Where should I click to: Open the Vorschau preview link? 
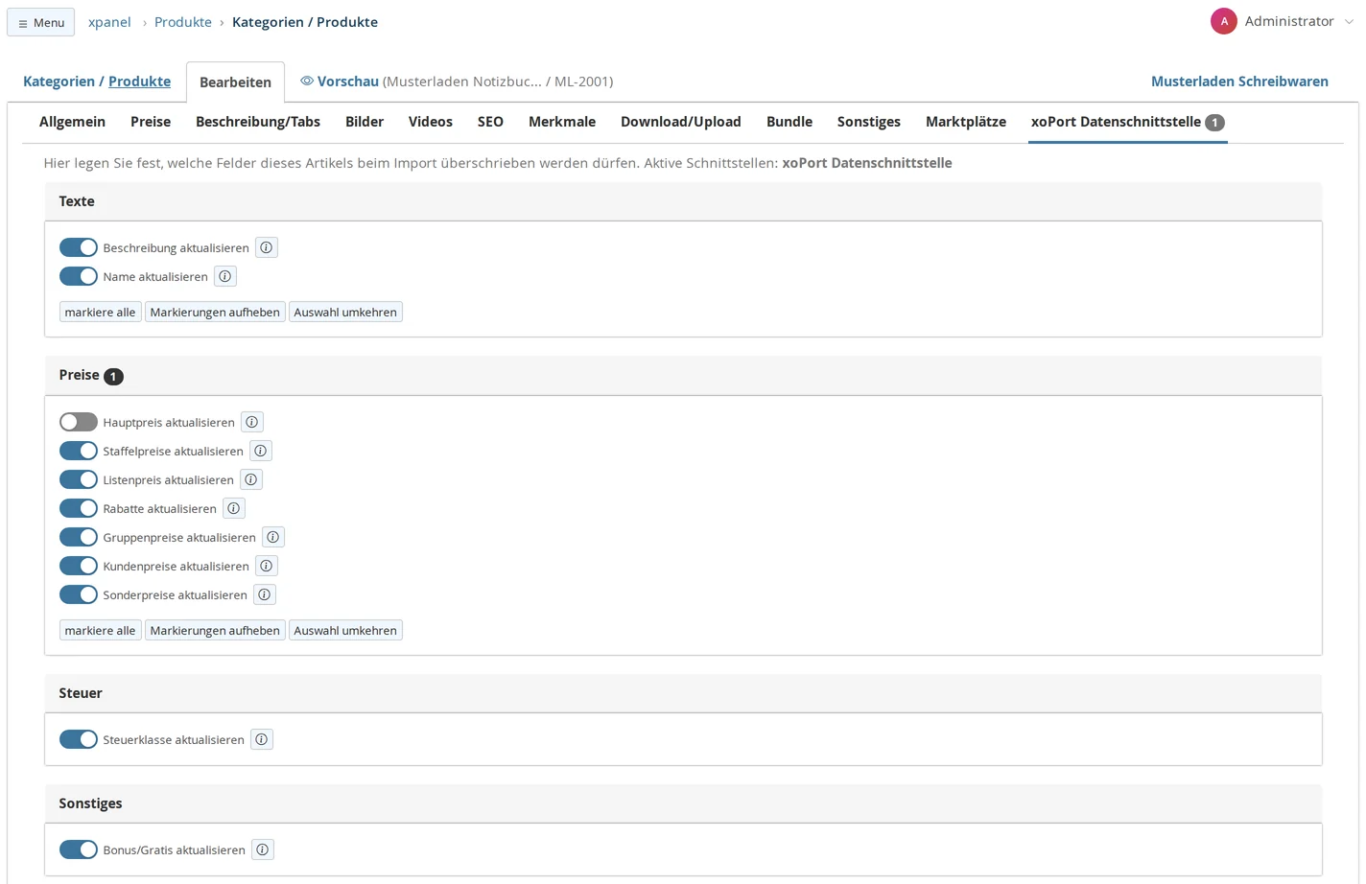tap(348, 81)
